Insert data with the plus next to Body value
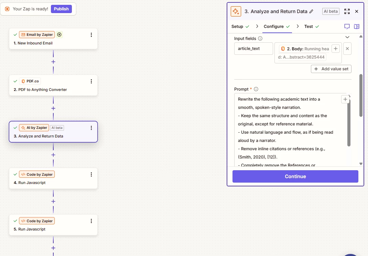The image size is (368, 256). click(x=336, y=49)
